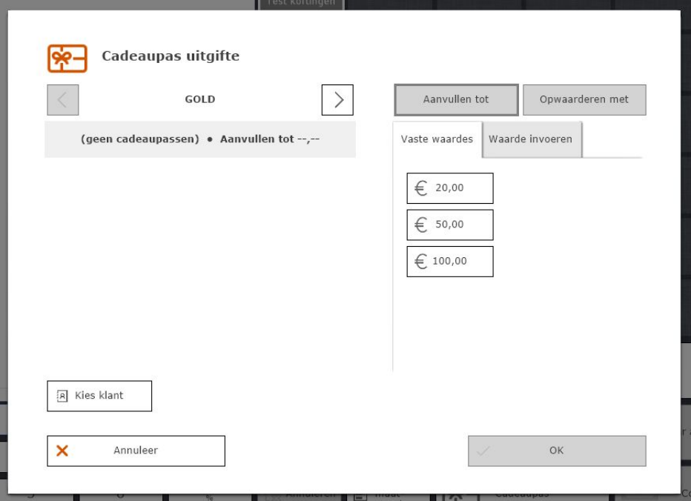
Task: Click the checkmark icon on OK button
Action: point(483,451)
